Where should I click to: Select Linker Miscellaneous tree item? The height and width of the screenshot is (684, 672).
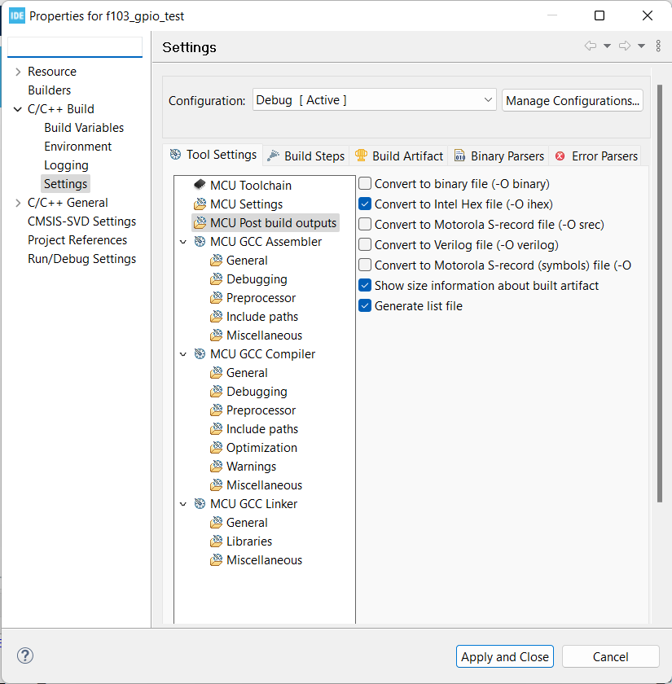264,560
